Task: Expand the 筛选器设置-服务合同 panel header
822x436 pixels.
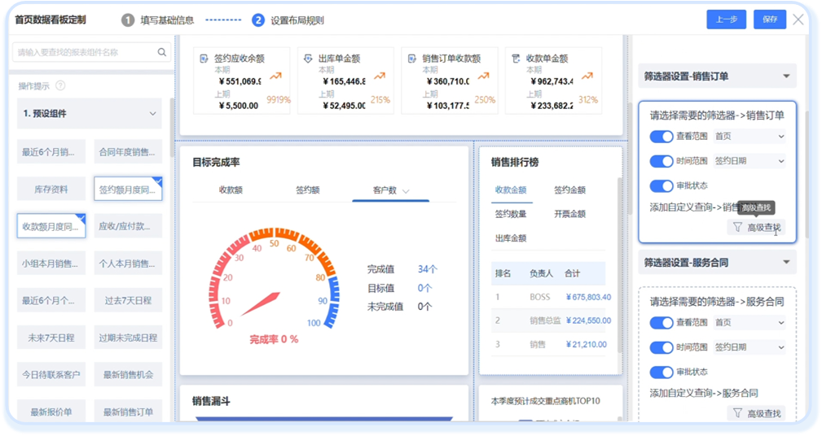Action: (786, 263)
